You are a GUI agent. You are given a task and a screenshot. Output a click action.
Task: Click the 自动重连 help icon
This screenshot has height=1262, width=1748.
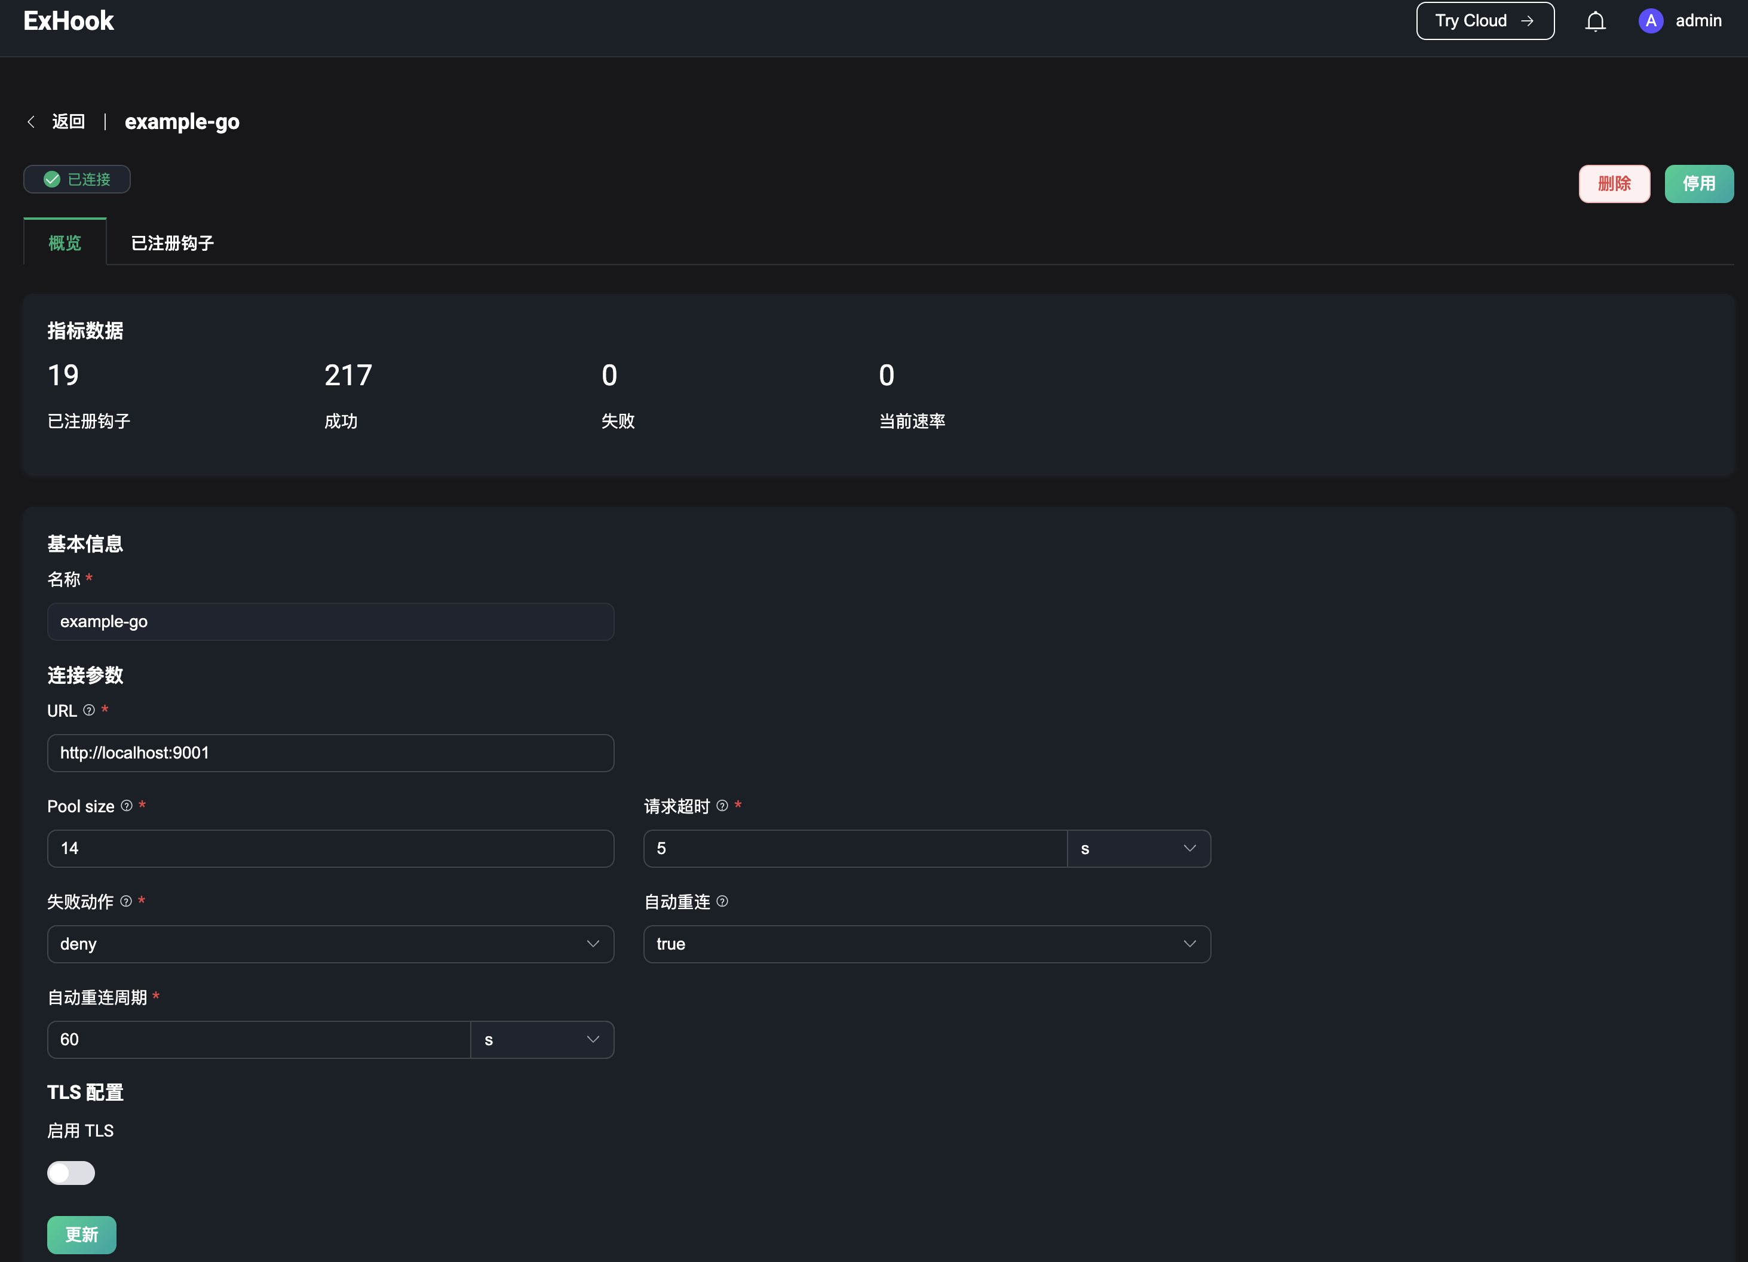[722, 901]
